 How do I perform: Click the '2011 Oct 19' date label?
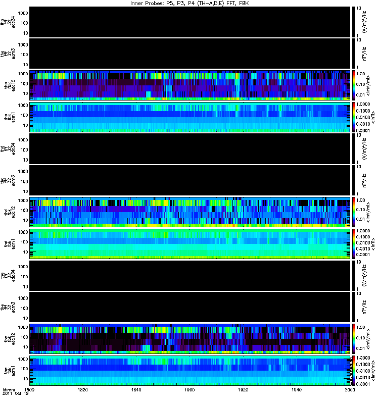pyautogui.click(x=16, y=394)
